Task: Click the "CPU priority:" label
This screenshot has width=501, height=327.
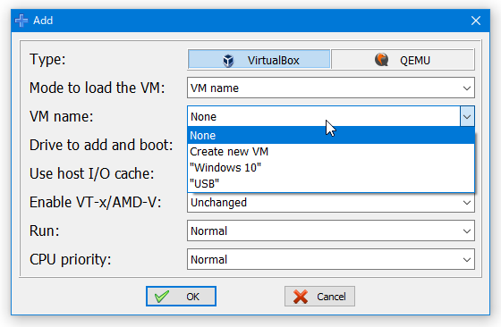Action: [71, 260]
